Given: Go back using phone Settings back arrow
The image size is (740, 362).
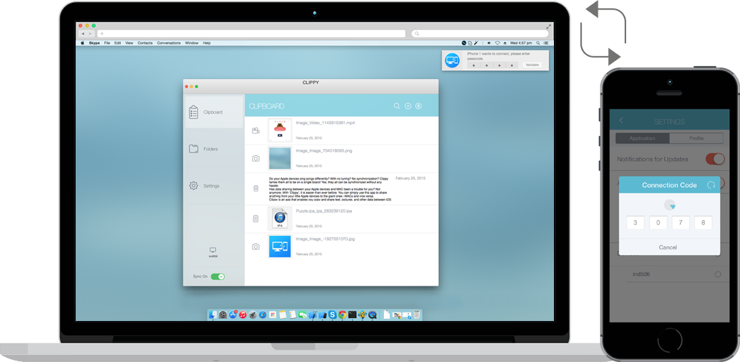Looking at the screenshot, I should click(x=621, y=121).
